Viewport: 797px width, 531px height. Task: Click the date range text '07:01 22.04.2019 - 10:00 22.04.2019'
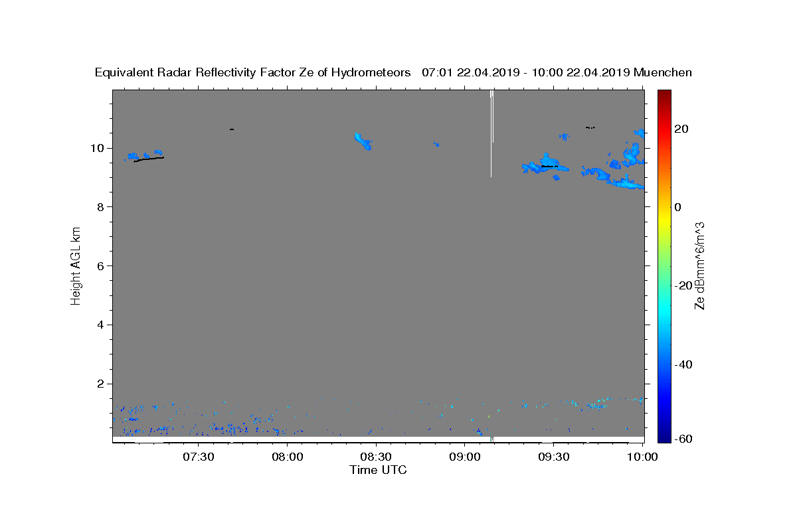tap(526, 73)
